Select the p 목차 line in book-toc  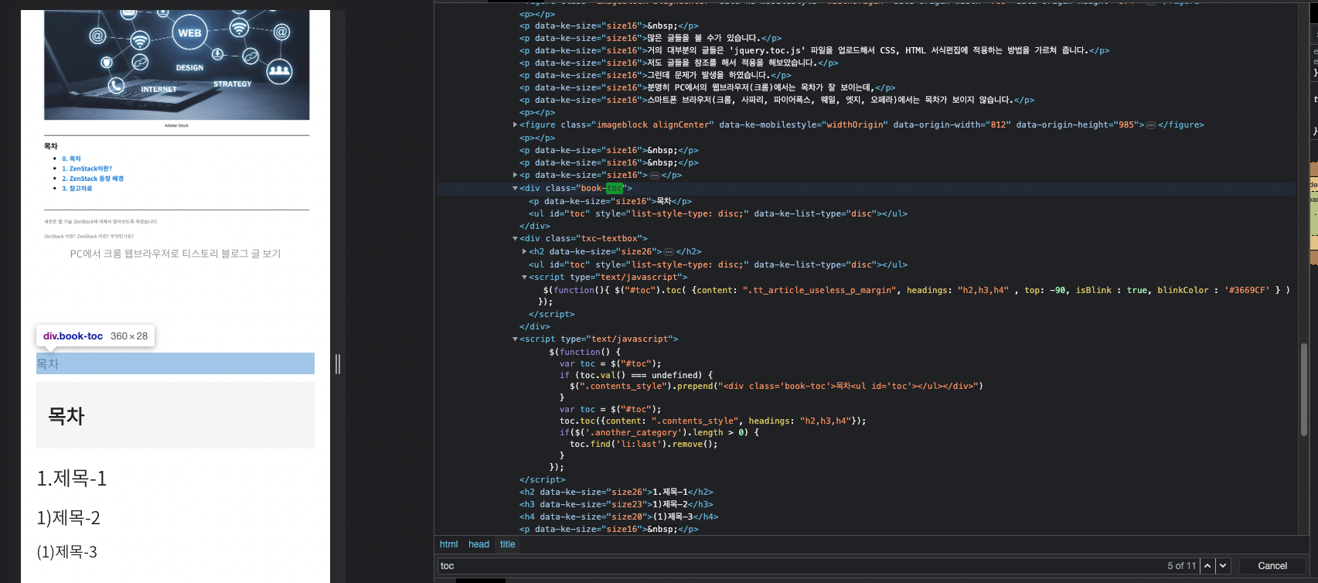(x=610, y=201)
